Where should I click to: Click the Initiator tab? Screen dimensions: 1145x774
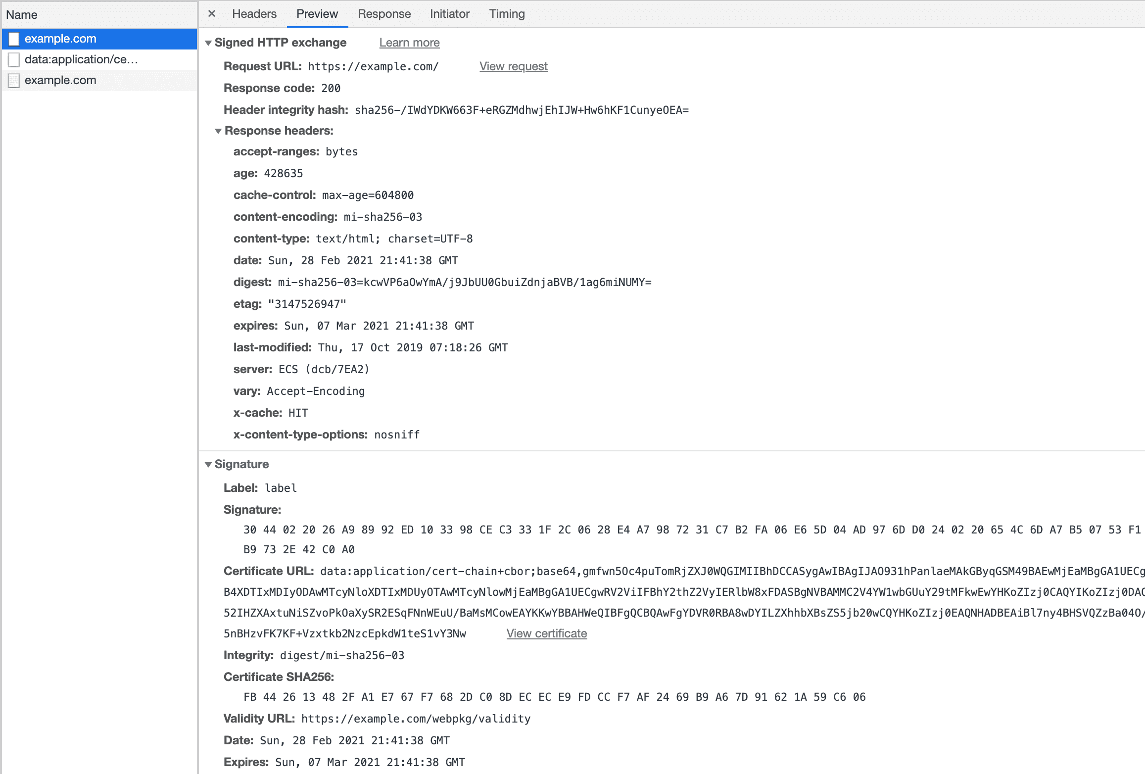click(449, 13)
